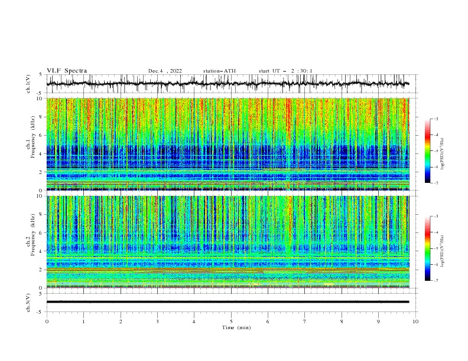Click time axis tick label "9"
468x361 pixels.
378,321
